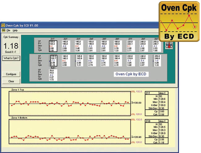Select bottom-row zone box with PV 143.9
The image size is (201, 153).
point(80,61)
